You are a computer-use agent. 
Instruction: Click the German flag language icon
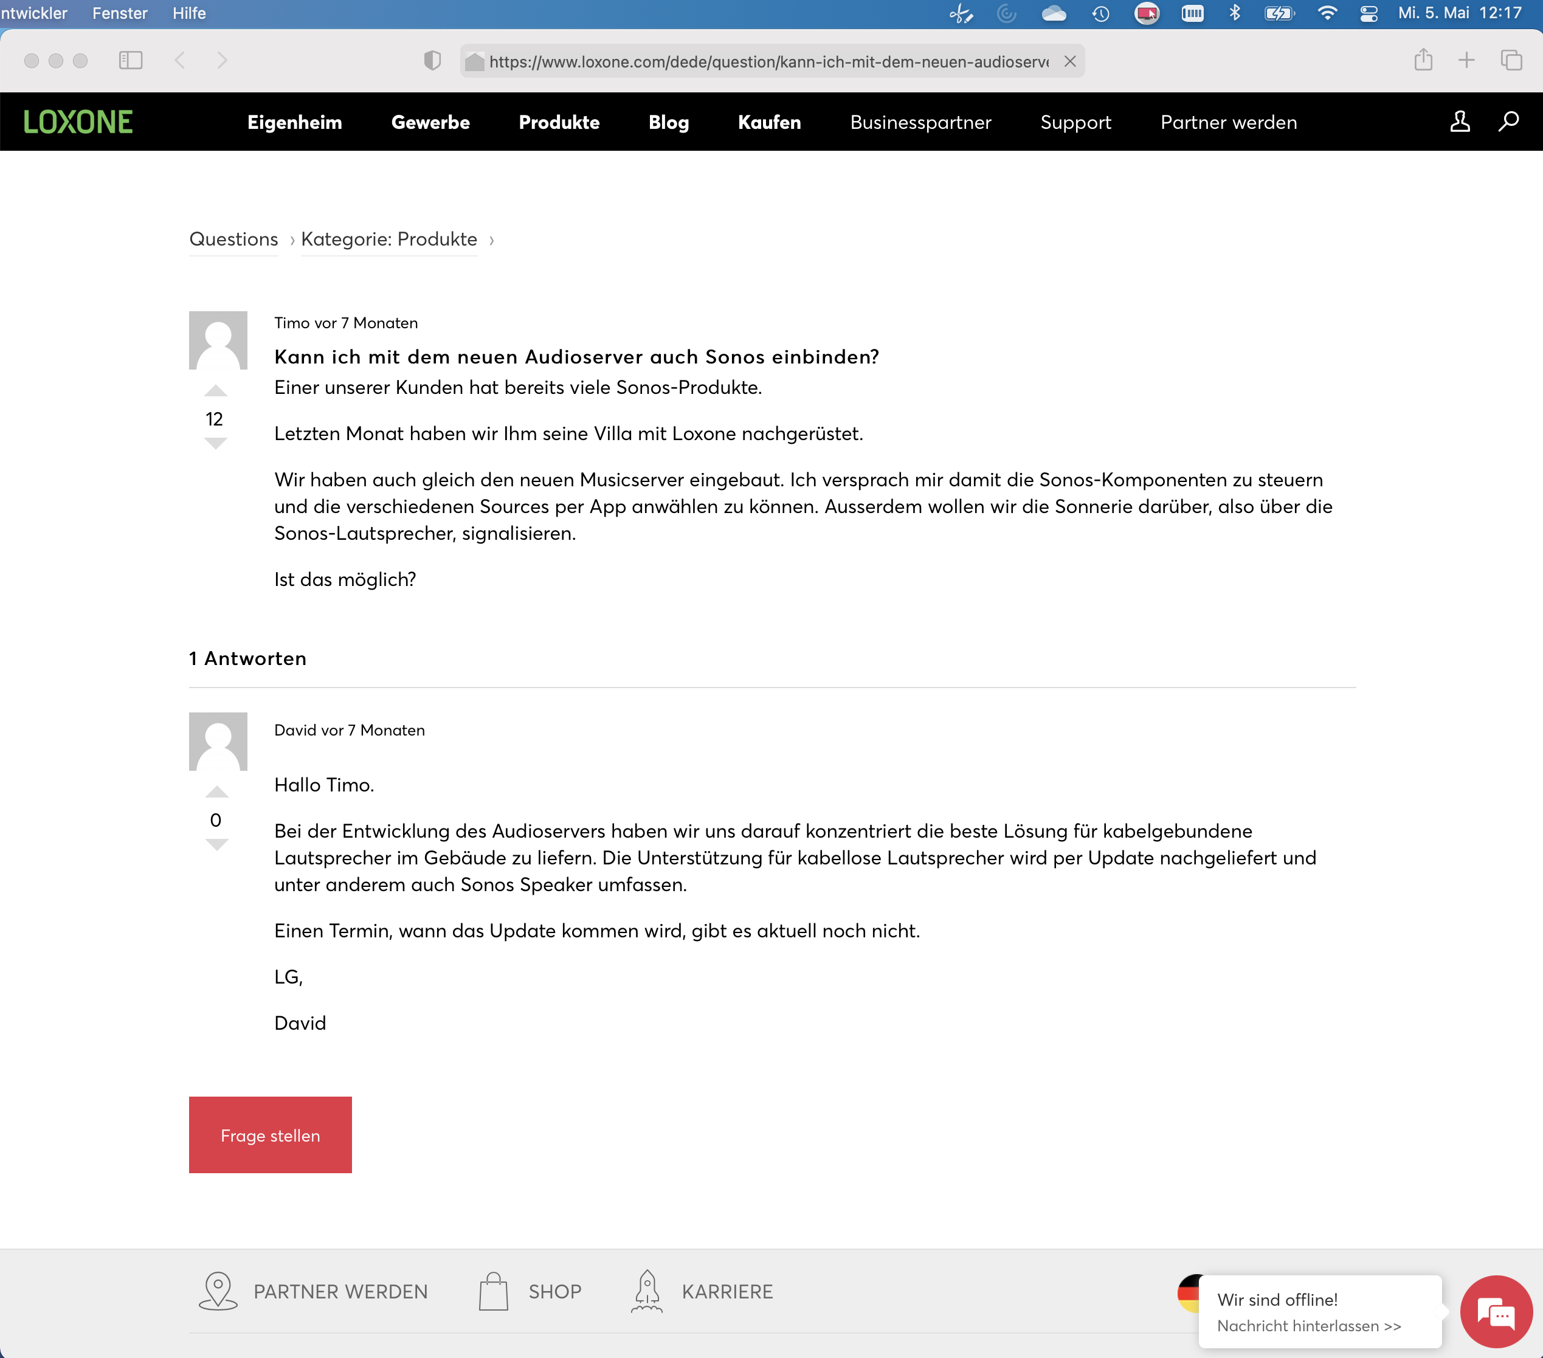click(1188, 1293)
